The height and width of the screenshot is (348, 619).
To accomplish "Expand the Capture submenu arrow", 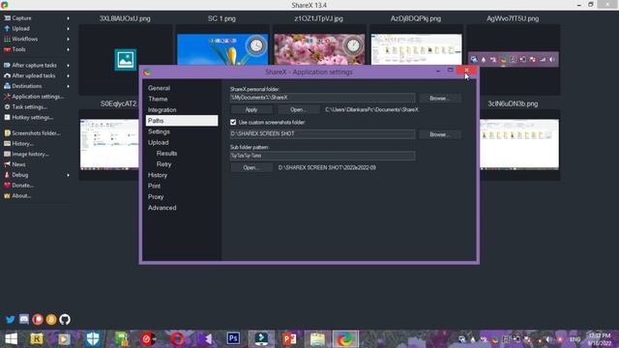I will 69,18.
